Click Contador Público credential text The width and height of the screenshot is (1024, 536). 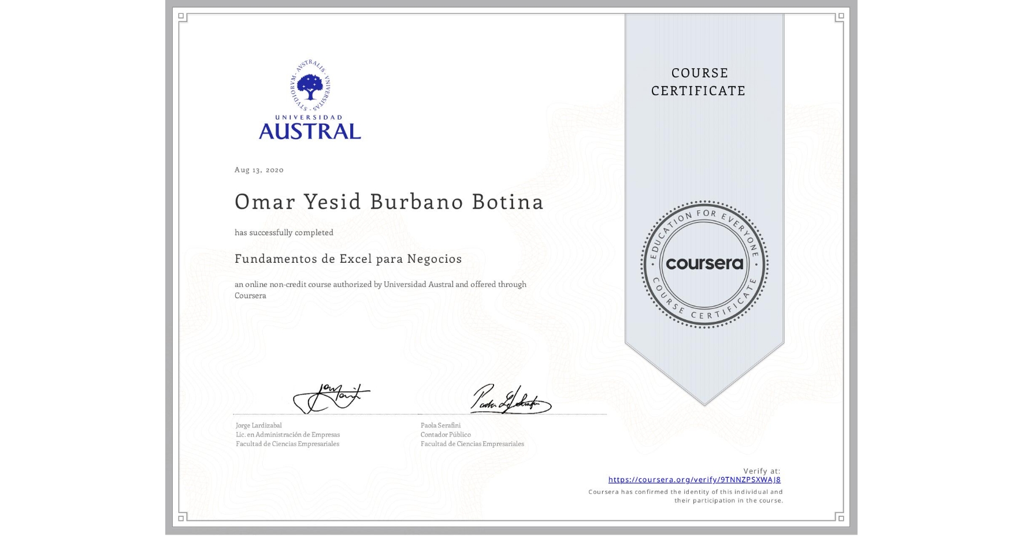pyautogui.click(x=445, y=434)
